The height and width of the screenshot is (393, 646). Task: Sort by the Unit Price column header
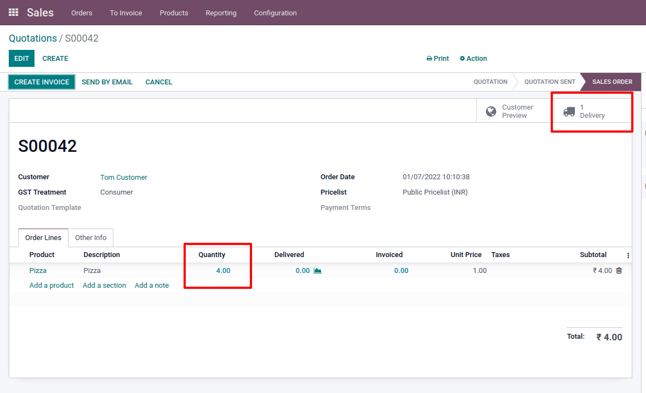coord(466,254)
